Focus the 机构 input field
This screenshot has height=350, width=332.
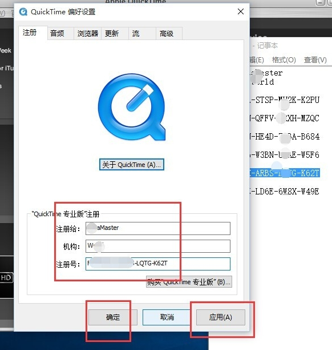158,246
